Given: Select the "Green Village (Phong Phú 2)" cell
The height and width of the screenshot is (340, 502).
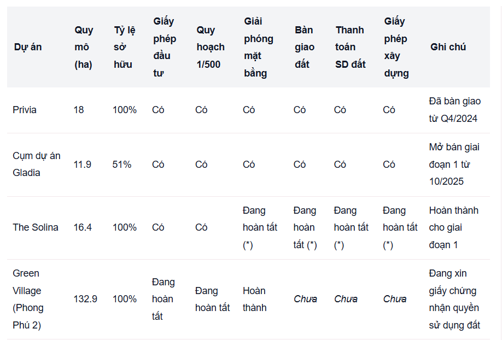Looking at the screenshot, I should point(28,299).
